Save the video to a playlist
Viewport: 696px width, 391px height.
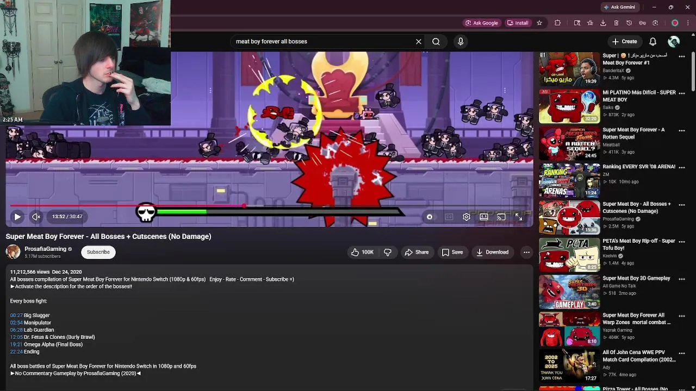[x=452, y=252]
